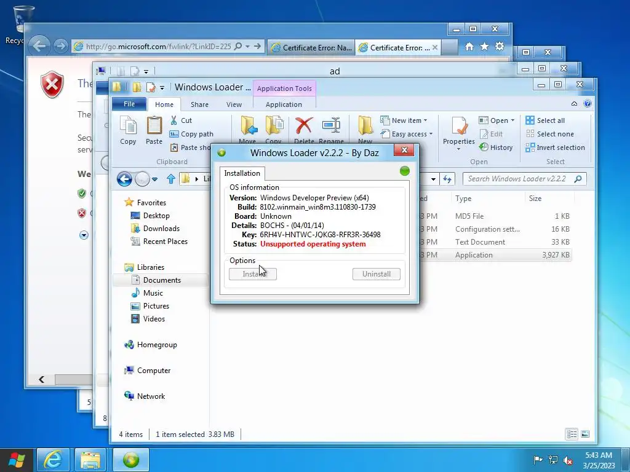The width and height of the screenshot is (630, 472).
Task: Click the red Delete icon
Action: point(304,125)
